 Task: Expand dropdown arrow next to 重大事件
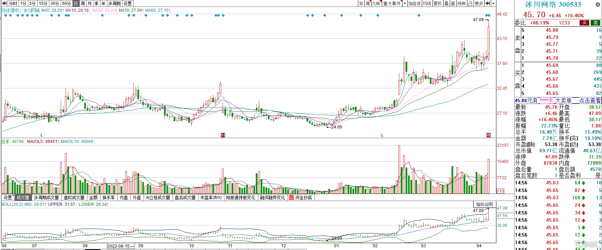pyautogui.click(x=405, y=3)
